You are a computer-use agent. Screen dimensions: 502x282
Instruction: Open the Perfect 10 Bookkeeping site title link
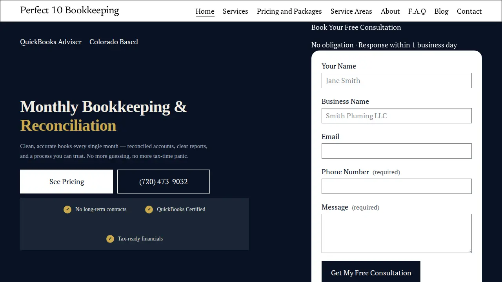coord(69,10)
